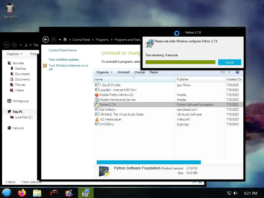The height and width of the screenshot is (198, 264).
Task: Open Organize menu in Programs and Features
Action: click(104, 72)
